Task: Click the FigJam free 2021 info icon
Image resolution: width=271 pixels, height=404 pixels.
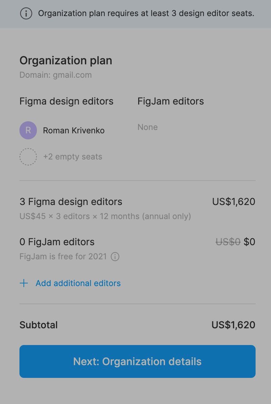Action: coord(115,257)
